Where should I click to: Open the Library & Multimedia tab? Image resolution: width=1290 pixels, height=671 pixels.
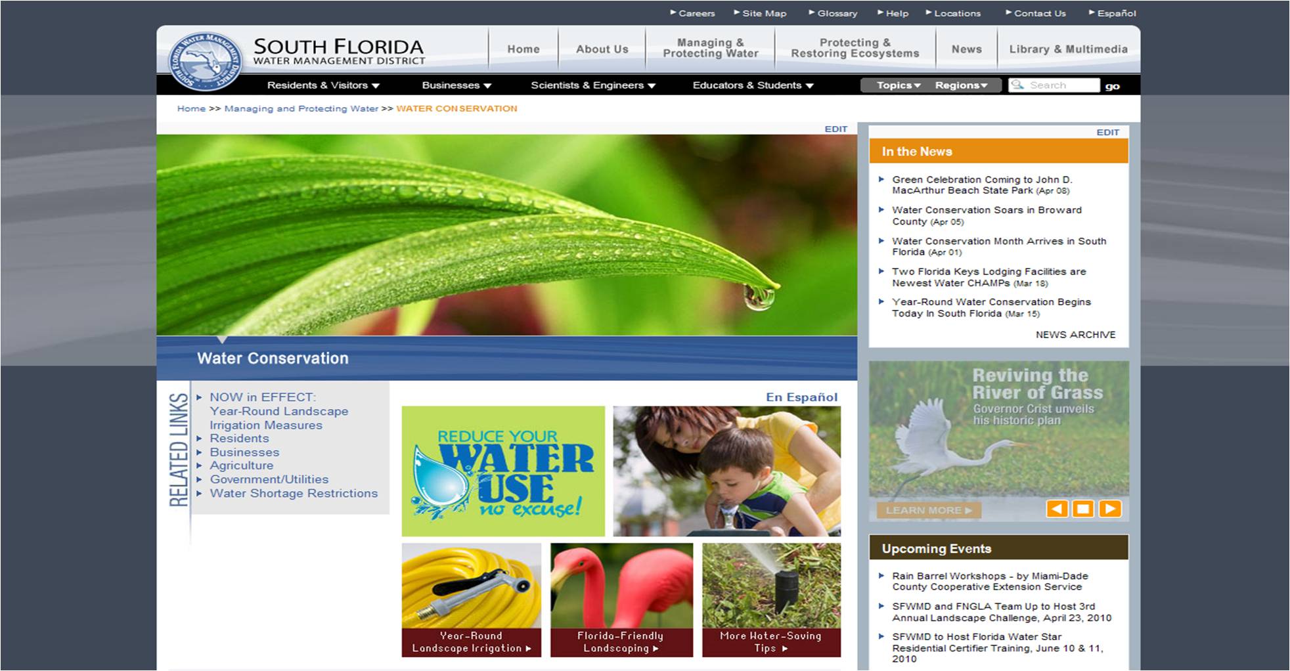[x=1068, y=49]
